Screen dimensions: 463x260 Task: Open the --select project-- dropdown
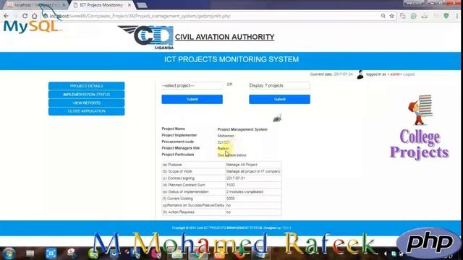(x=192, y=85)
